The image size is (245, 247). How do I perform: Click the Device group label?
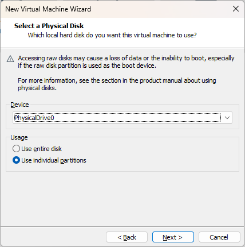click(x=19, y=105)
